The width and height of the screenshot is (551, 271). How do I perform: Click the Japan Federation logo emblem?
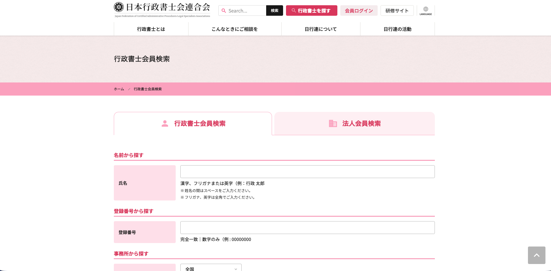tap(119, 7)
